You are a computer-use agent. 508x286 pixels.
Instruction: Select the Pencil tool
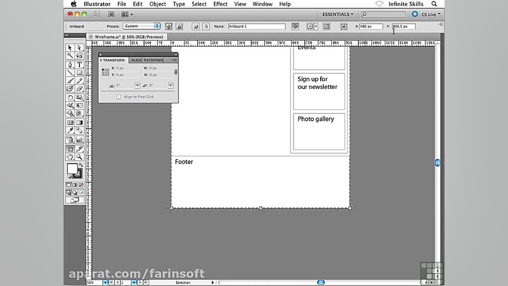[x=79, y=81]
